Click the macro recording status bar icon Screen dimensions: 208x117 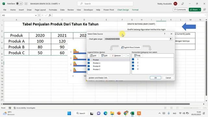pyautogui.click(x=10, y=108)
